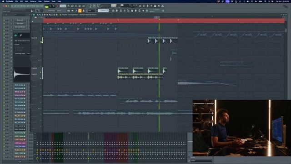The height and width of the screenshot is (164, 291).
Task: Click the View Mixer toolbar icon
Action: click(x=125, y=11)
